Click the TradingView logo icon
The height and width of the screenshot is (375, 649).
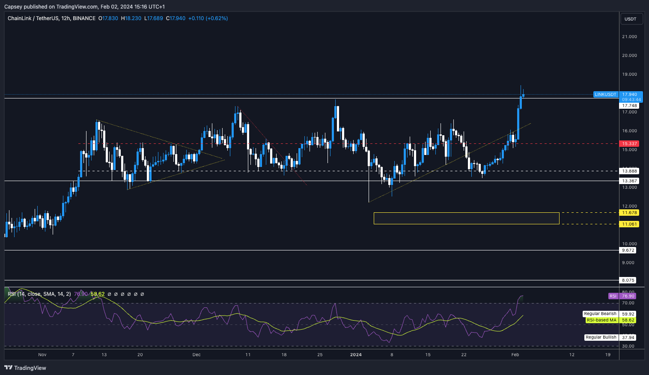(x=8, y=368)
